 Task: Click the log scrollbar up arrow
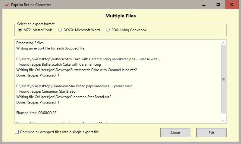224,43
